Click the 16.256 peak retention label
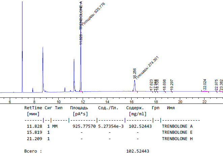This screenshot has width=223, height=164. click(x=135, y=73)
